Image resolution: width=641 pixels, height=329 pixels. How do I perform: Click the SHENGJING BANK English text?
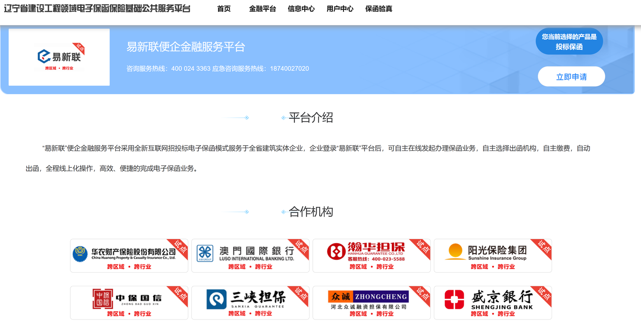pos(502,307)
